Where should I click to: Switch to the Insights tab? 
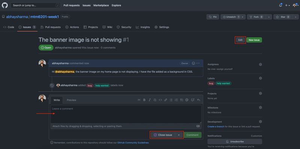pyautogui.click(x=143, y=27)
